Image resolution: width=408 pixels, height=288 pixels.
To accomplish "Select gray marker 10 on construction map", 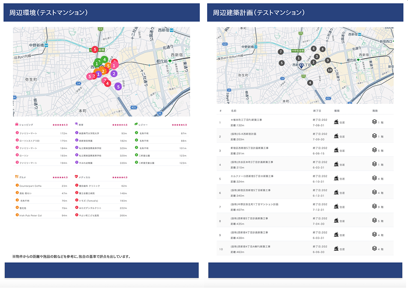I will [330, 70].
